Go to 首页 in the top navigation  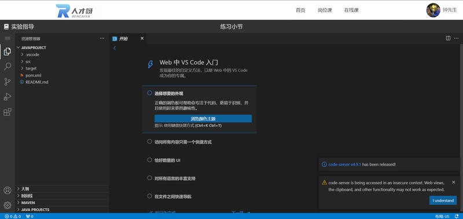click(300, 10)
